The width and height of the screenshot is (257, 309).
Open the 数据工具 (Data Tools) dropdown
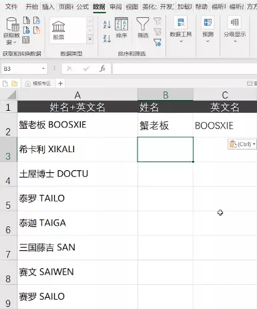click(x=181, y=30)
